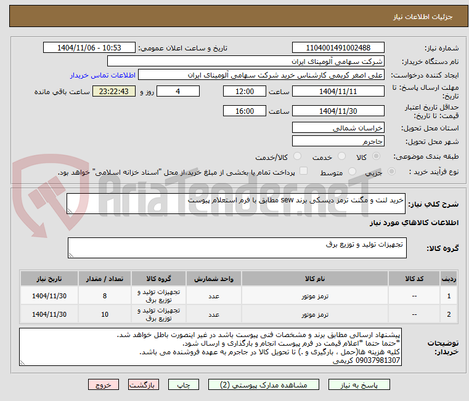The image size is (469, 401).
Task: Click the validity time field 16:00
Action: tap(245, 111)
